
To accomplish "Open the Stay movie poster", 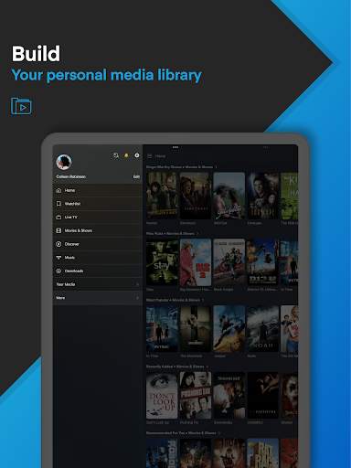I will pyautogui.click(x=162, y=262).
